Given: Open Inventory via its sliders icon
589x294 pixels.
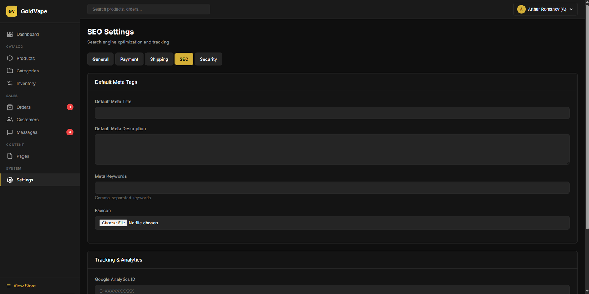Looking at the screenshot, I should coord(10,84).
